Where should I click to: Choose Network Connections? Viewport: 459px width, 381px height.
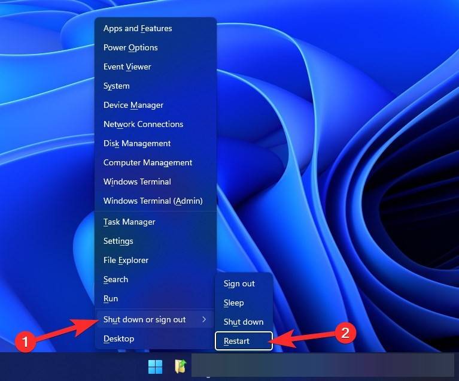[x=156, y=124]
